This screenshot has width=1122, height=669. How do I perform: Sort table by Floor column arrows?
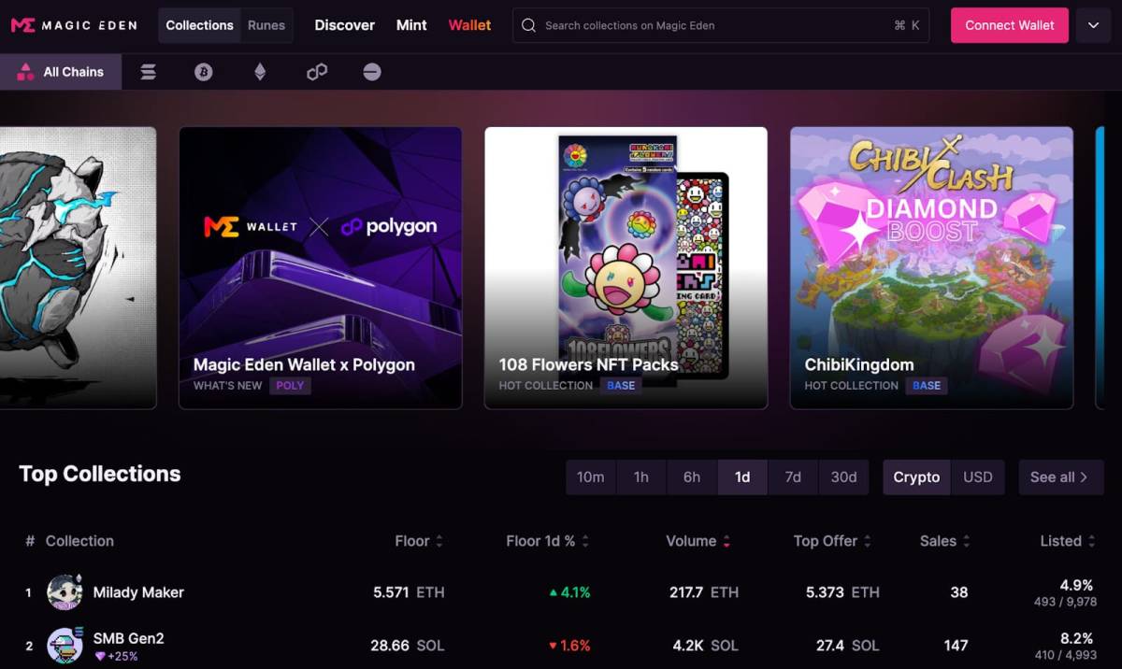click(x=439, y=541)
